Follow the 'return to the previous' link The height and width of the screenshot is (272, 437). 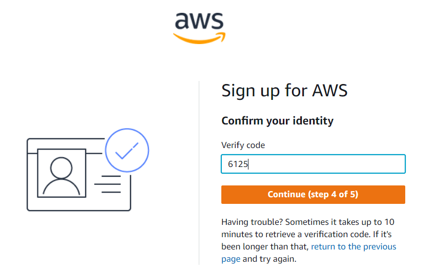pos(353,246)
